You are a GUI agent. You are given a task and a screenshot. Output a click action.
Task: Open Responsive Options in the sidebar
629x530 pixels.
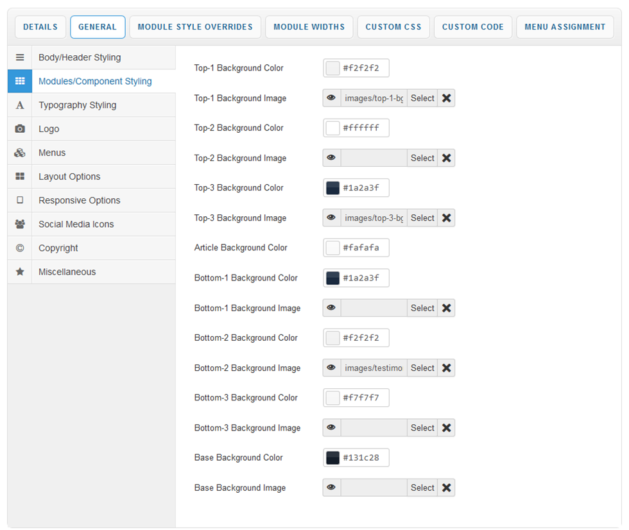(80, 200)
